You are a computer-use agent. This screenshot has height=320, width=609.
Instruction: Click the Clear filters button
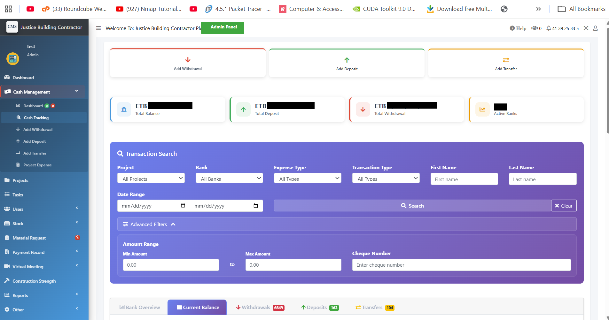564,206
